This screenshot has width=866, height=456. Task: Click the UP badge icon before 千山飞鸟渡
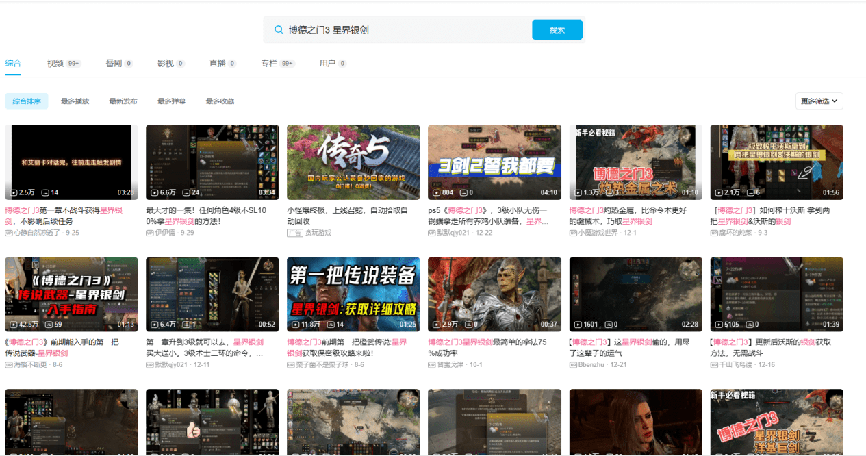coord(713,364)
